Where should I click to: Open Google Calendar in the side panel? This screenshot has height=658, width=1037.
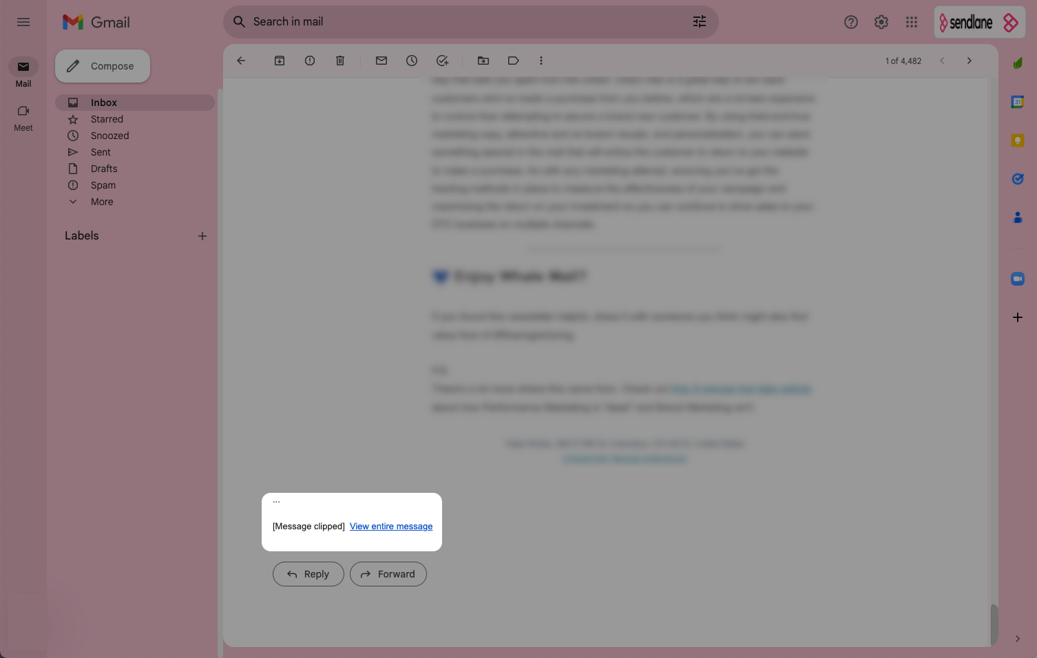click(1018, 102)
